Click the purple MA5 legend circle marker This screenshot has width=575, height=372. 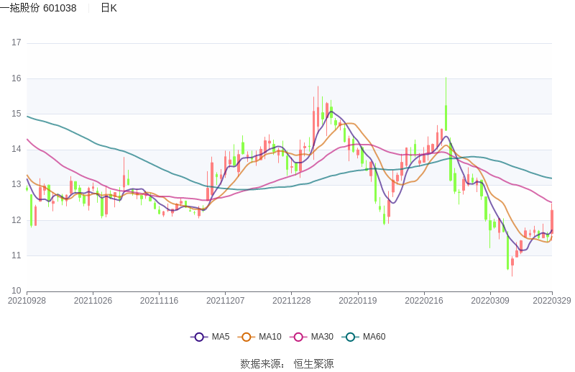tap(199, 337)
